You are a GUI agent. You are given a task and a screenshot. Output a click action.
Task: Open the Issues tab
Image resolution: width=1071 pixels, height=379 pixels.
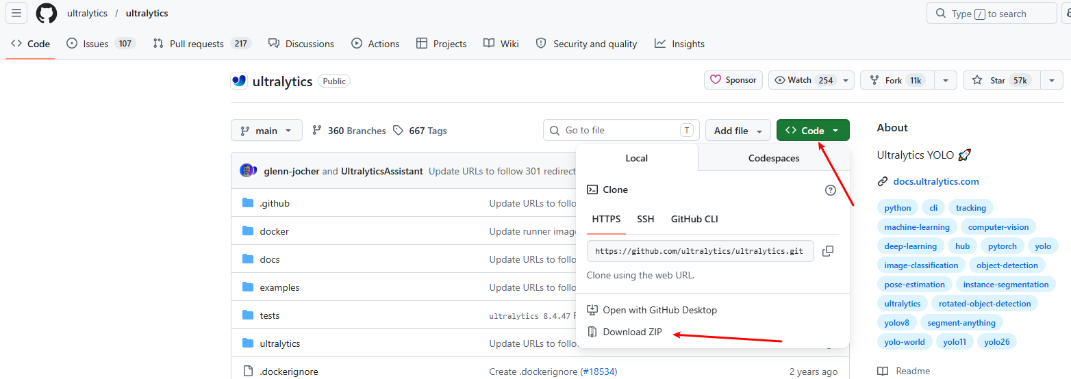coord(101,44)
